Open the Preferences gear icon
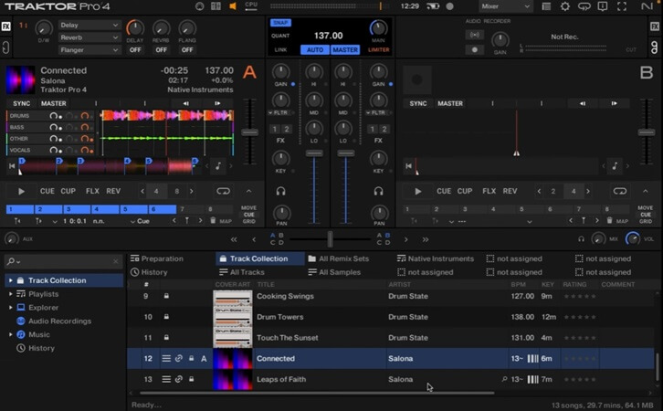663x411 pixels. [x=565, y=6]
